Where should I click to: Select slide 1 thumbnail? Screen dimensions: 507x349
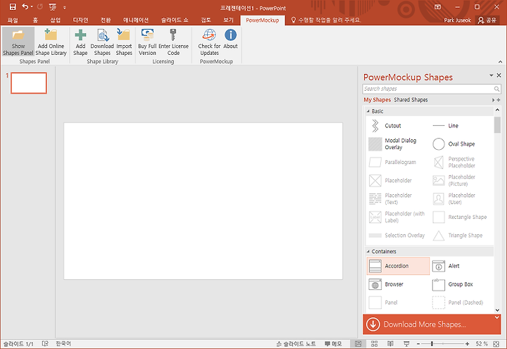(x=29, y=83)
